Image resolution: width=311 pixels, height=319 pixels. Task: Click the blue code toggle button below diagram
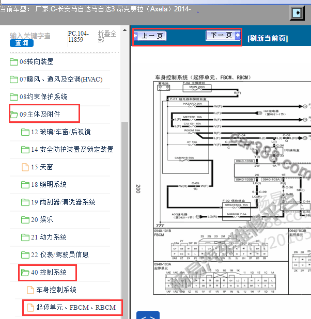click(148, 315)
